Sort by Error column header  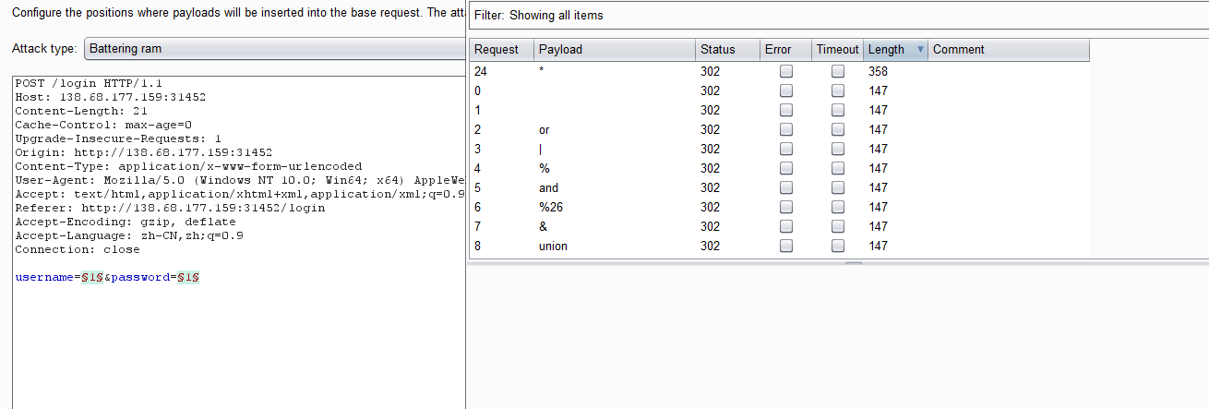point(785,50)
